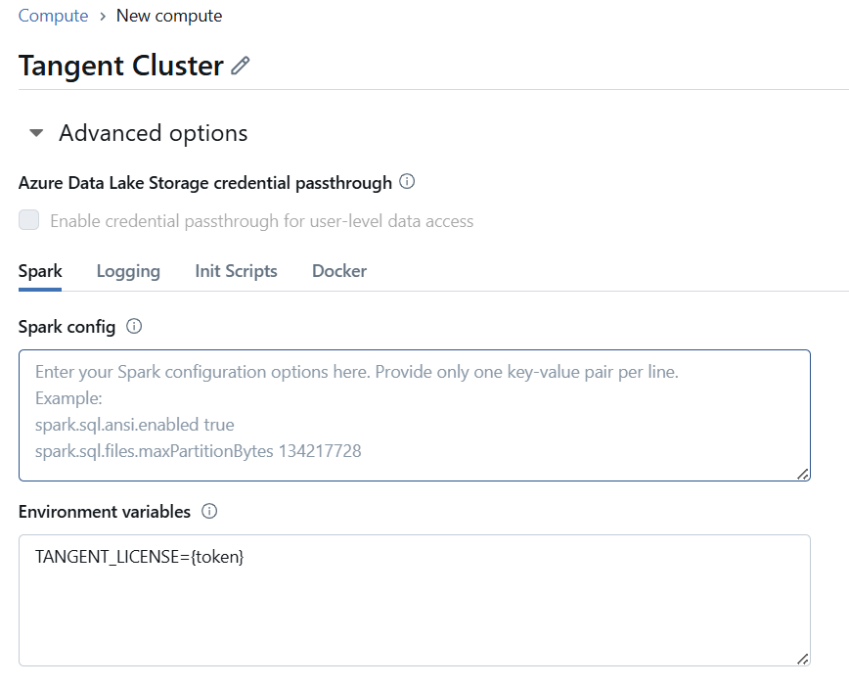The height and width of the screenshot is (687, 849).
Task: Click the Environment variables field label
Action: click(x=105, y=511)
